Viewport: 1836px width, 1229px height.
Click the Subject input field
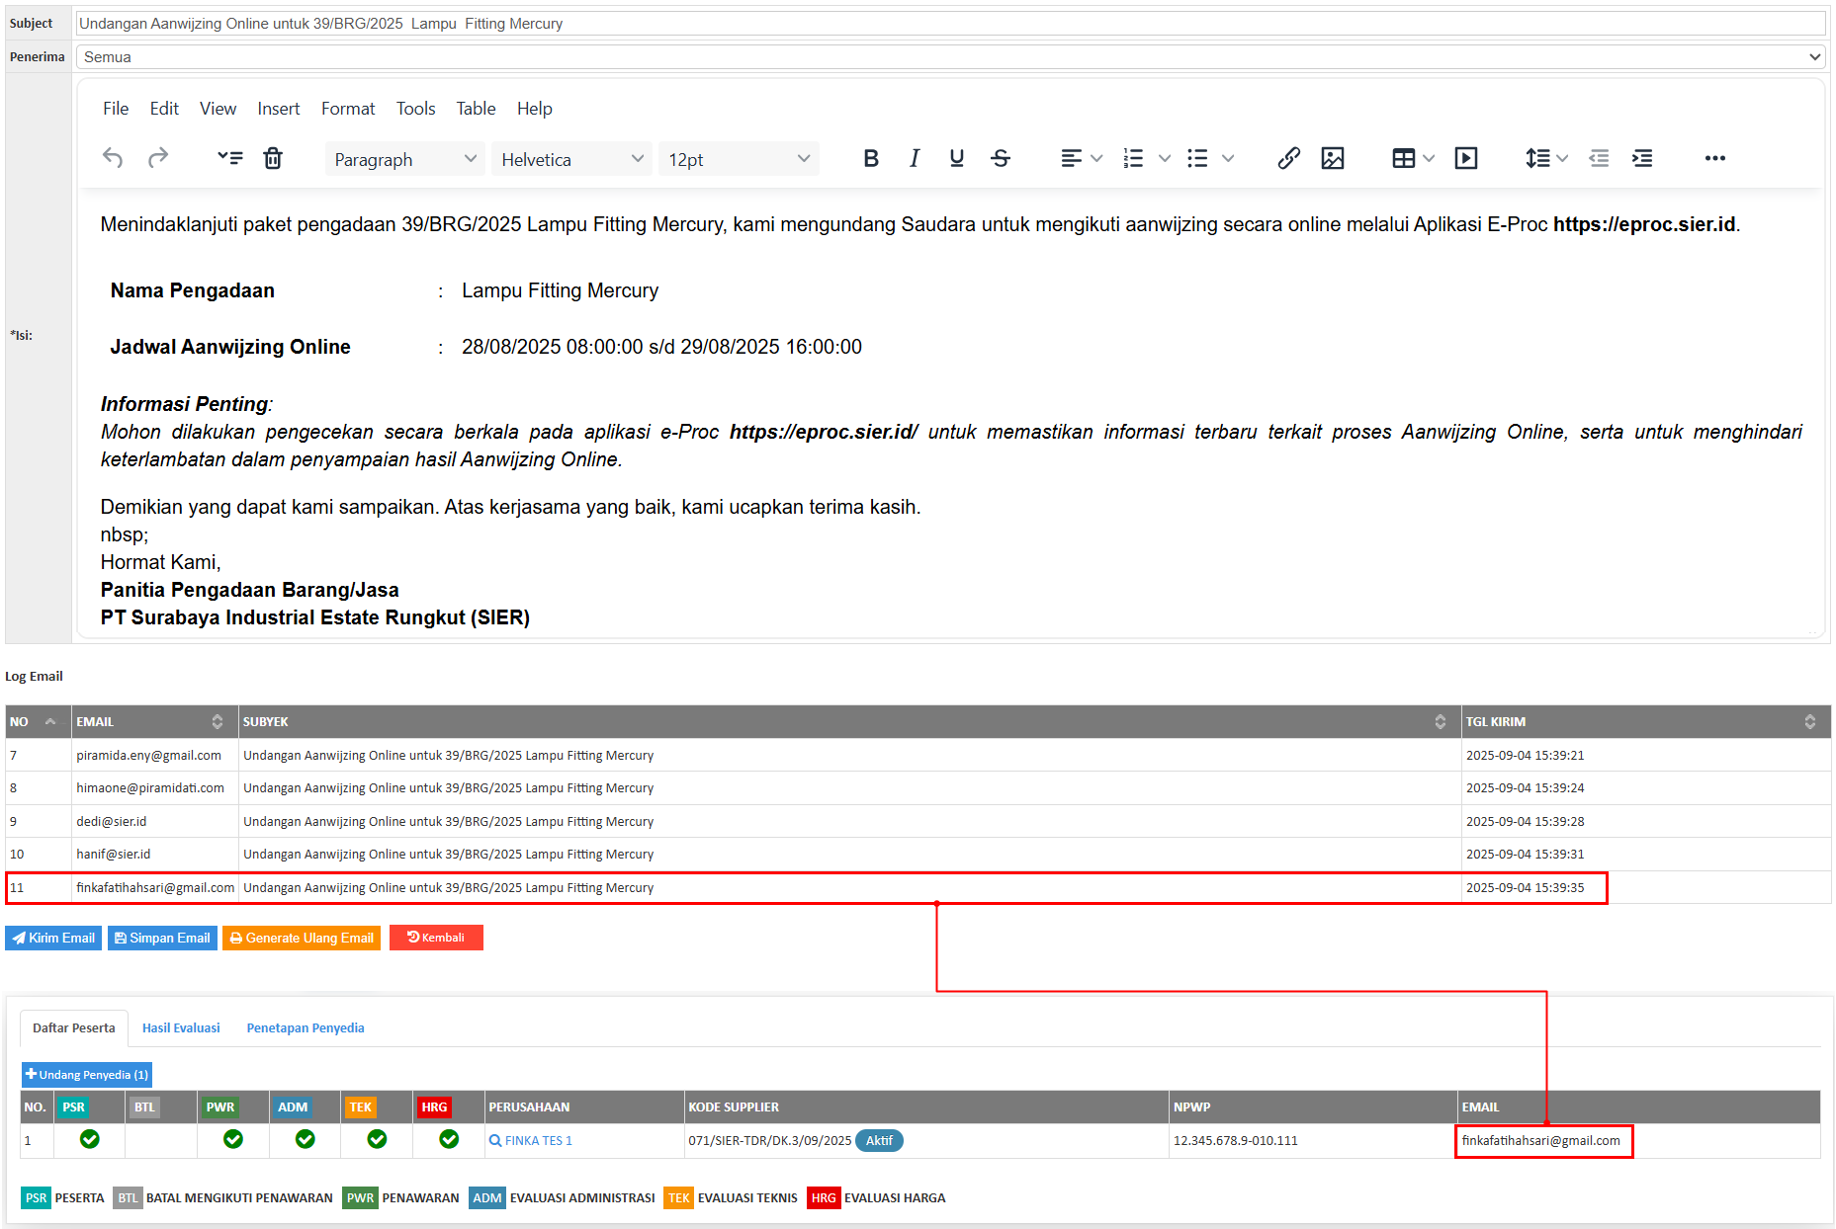950,24
